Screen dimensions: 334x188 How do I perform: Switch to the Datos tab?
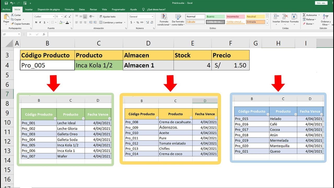click(x=82, y=9)
